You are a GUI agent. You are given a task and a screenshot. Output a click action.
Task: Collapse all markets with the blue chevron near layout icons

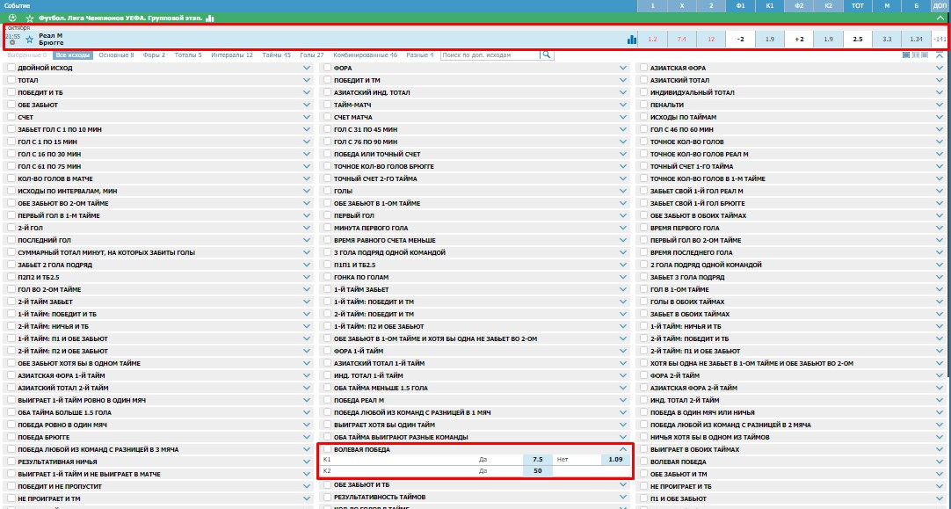(x=940, y=55)
